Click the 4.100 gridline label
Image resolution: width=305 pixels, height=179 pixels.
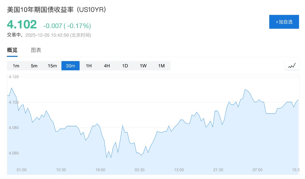[x=14, y=102]
